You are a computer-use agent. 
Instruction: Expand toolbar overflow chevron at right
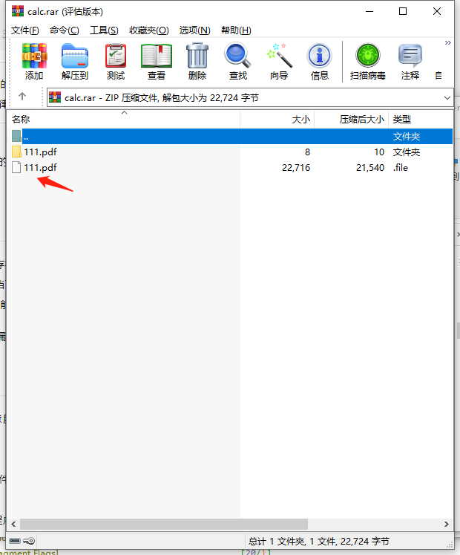click(x=447, y=43)
